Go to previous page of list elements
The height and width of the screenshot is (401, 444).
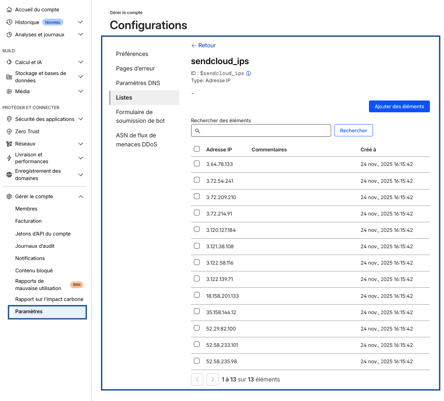tap(197, 380)
